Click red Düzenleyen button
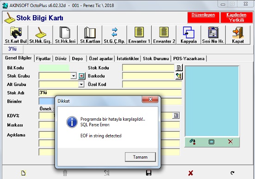This screenshot has width=255, height=179. tap(203, 18)
